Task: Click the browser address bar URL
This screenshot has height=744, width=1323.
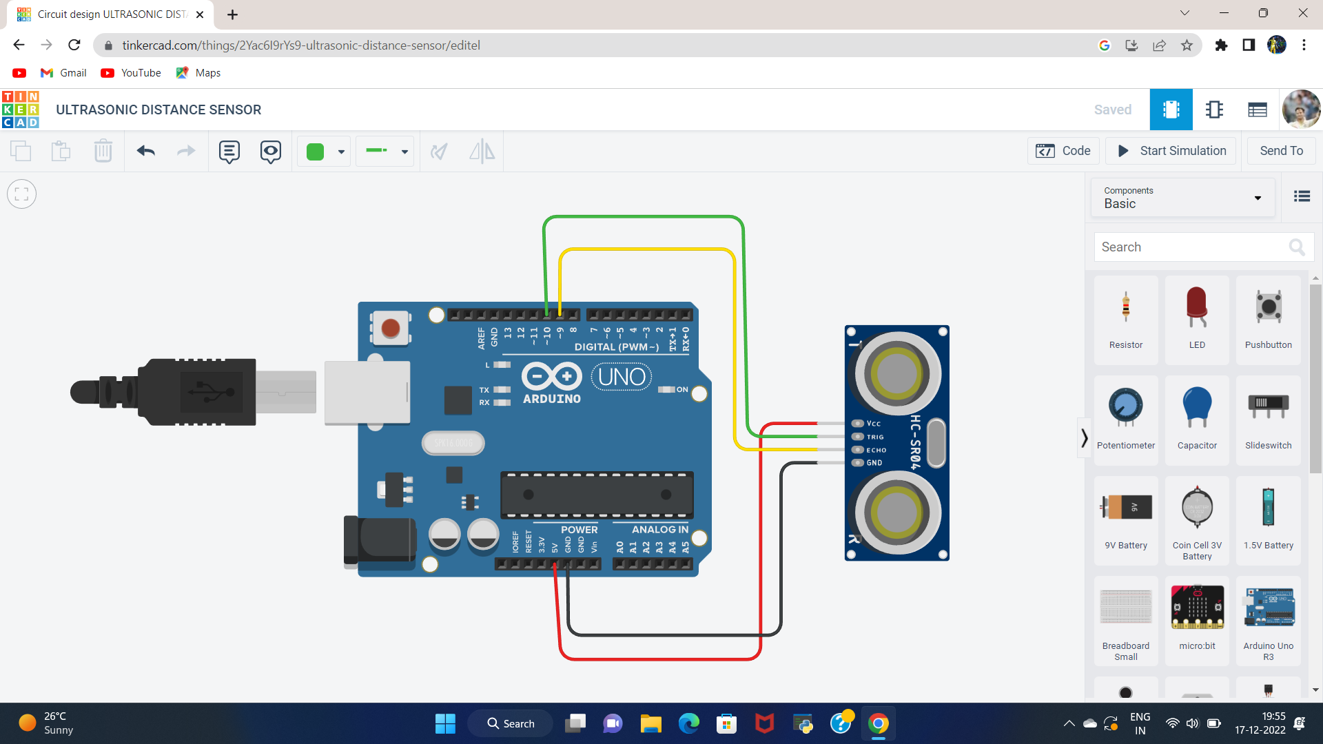Action: (301, 45)
